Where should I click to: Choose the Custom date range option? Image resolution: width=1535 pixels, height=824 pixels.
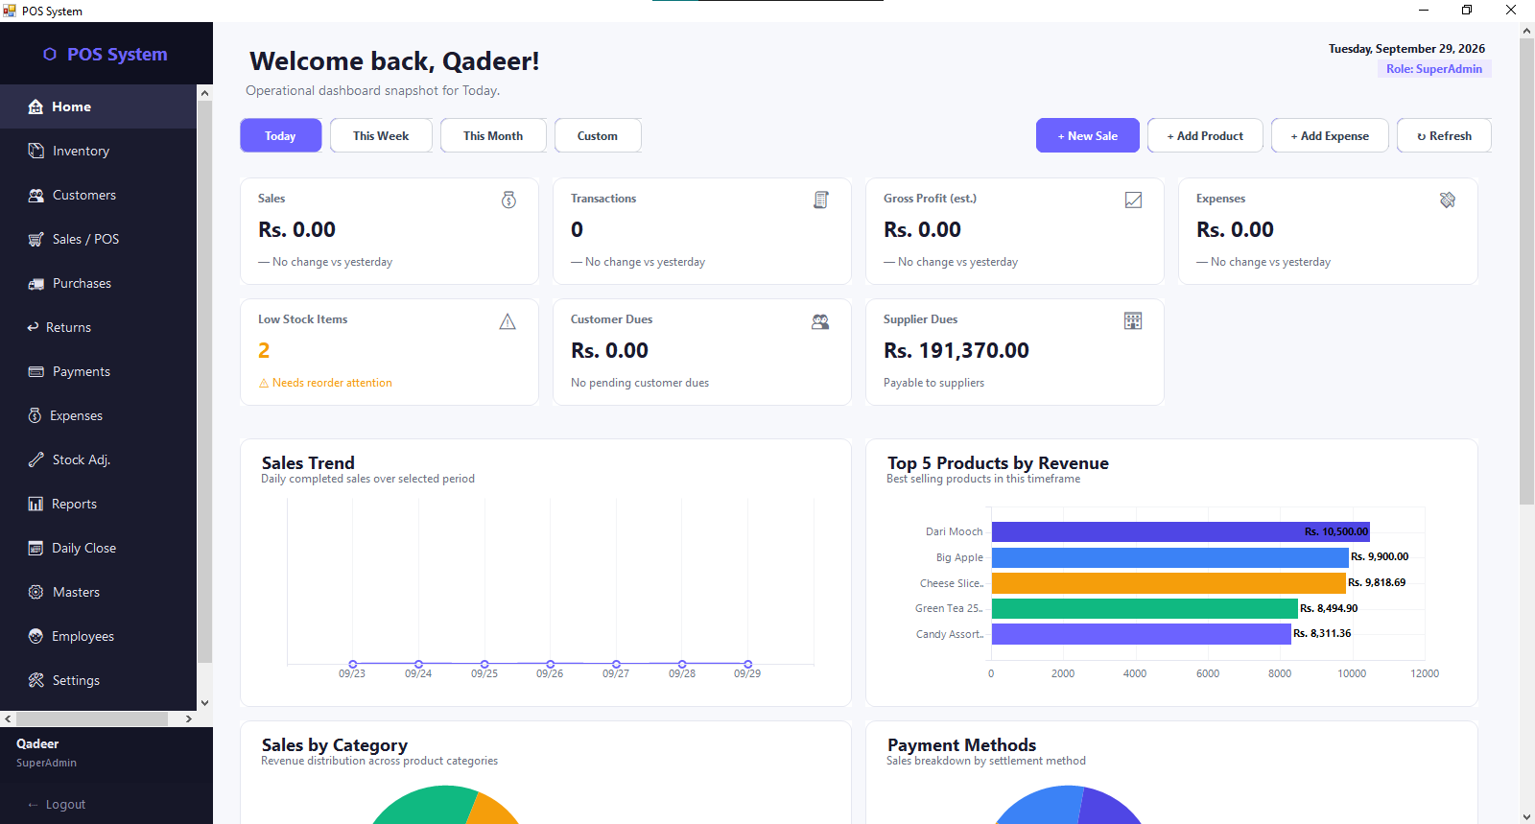pos(598,135)
